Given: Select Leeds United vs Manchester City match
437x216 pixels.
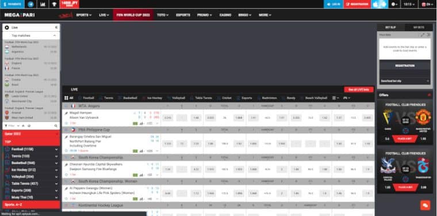Looking at the screenshot, I should pos(30,98).
